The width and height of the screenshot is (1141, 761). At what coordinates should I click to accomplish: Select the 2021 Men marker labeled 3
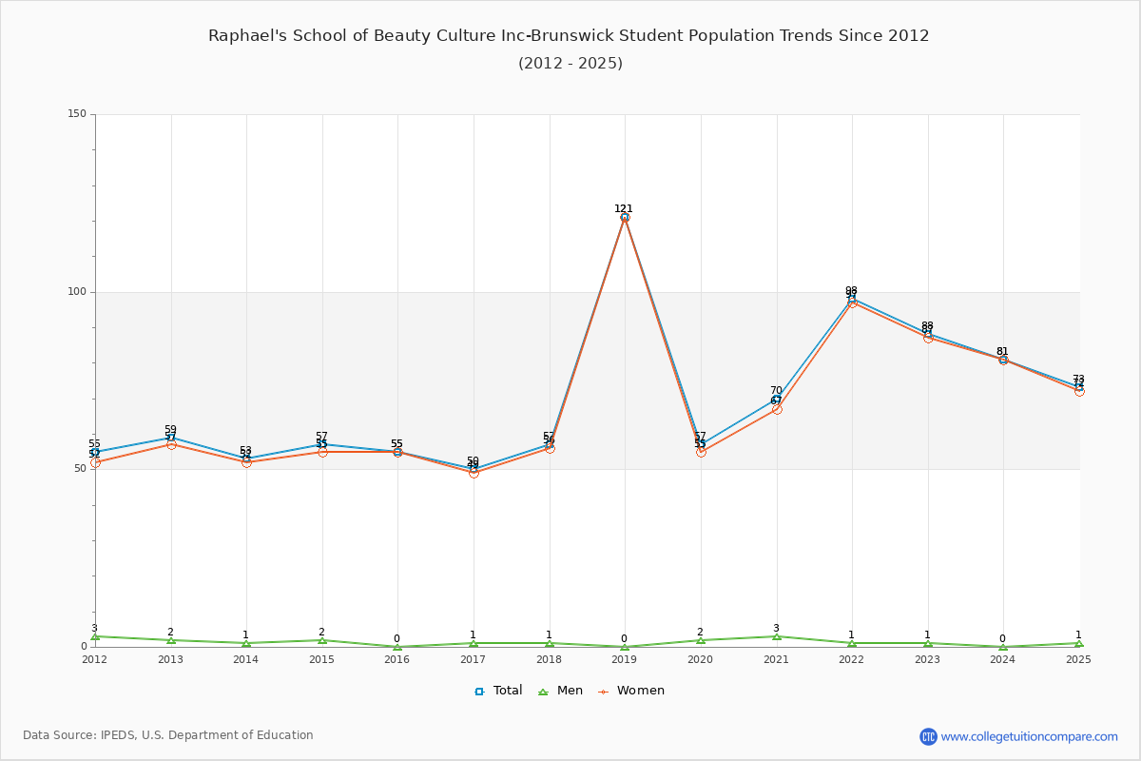coord(777,636)
